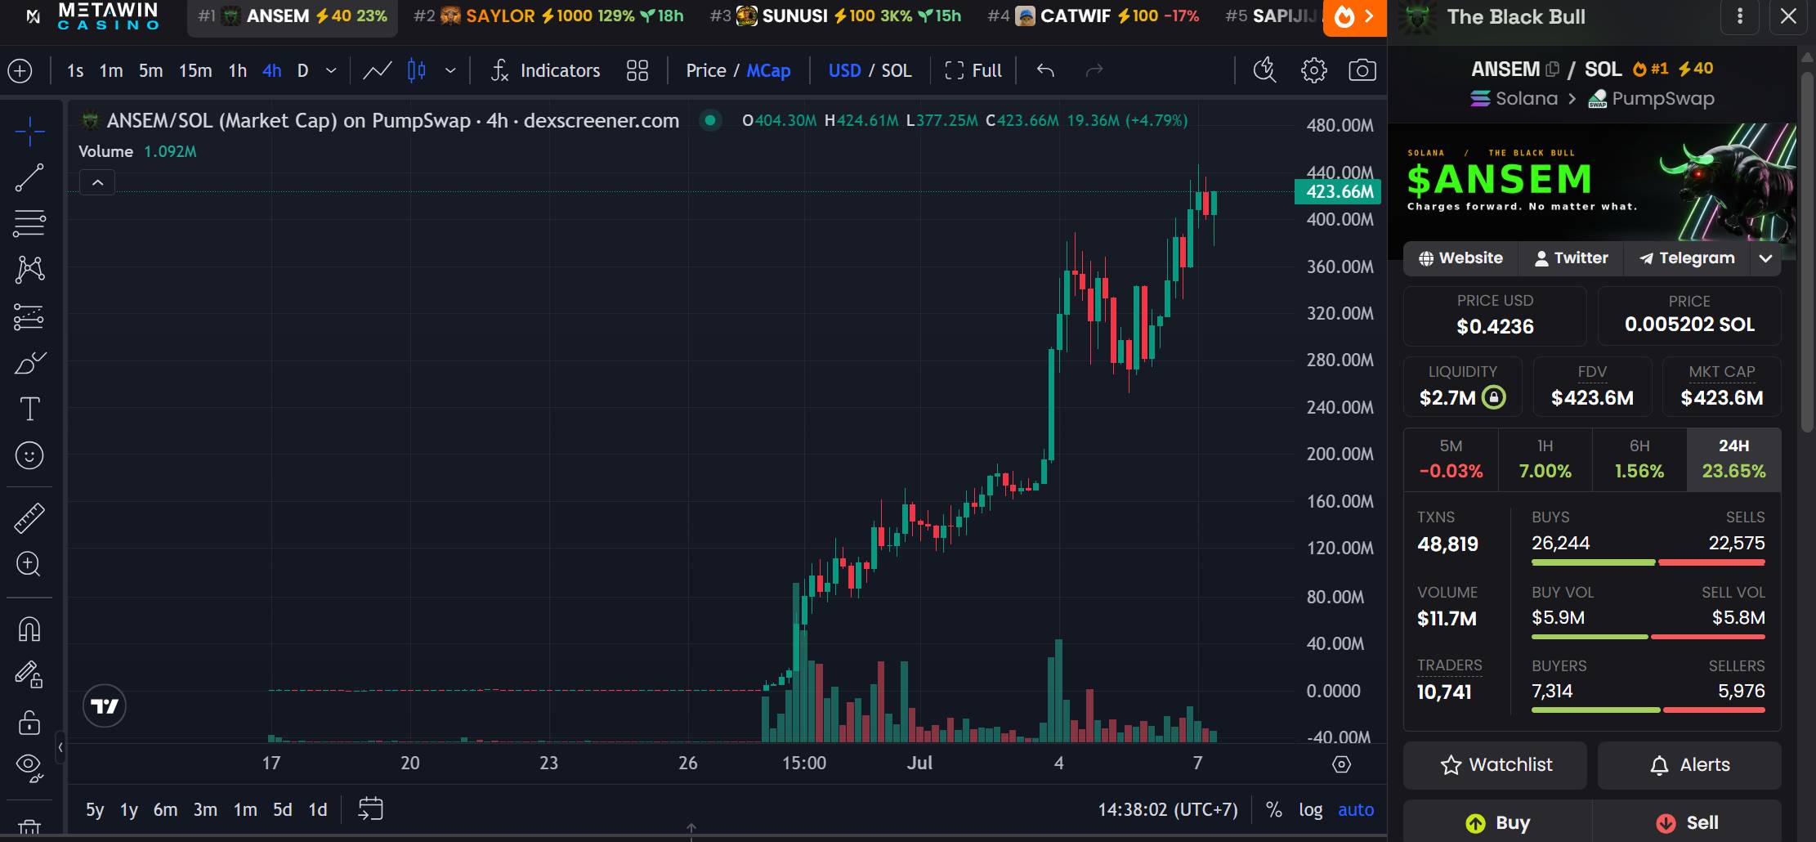
Task: Open the emoji icons tool
Action: (x=29, y=455)
